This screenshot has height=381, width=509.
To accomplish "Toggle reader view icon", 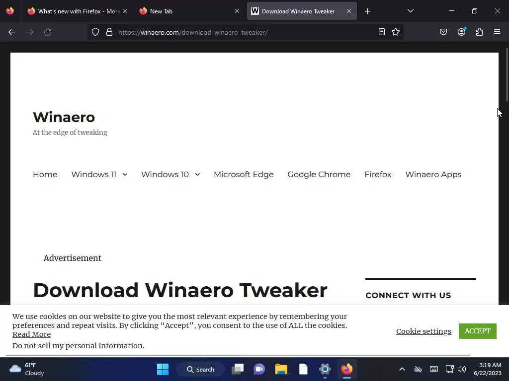I will point(382,32).
